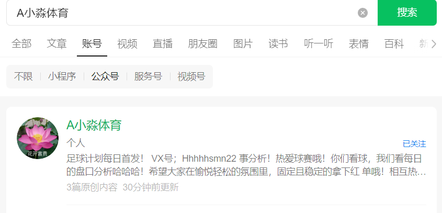Toggle the 已关注 follow status
The height and width of the screenshot is (213, 442).
pyautogui.click(x=414, y=144)
